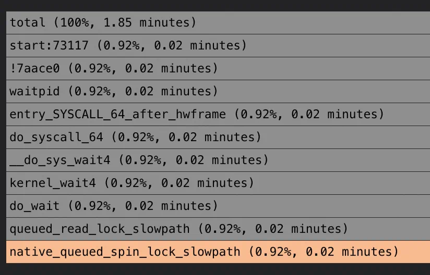The width and height of the screenshot is (430, 275).
Task: Zoom into the root total frame
Action: tap(215, 22)
